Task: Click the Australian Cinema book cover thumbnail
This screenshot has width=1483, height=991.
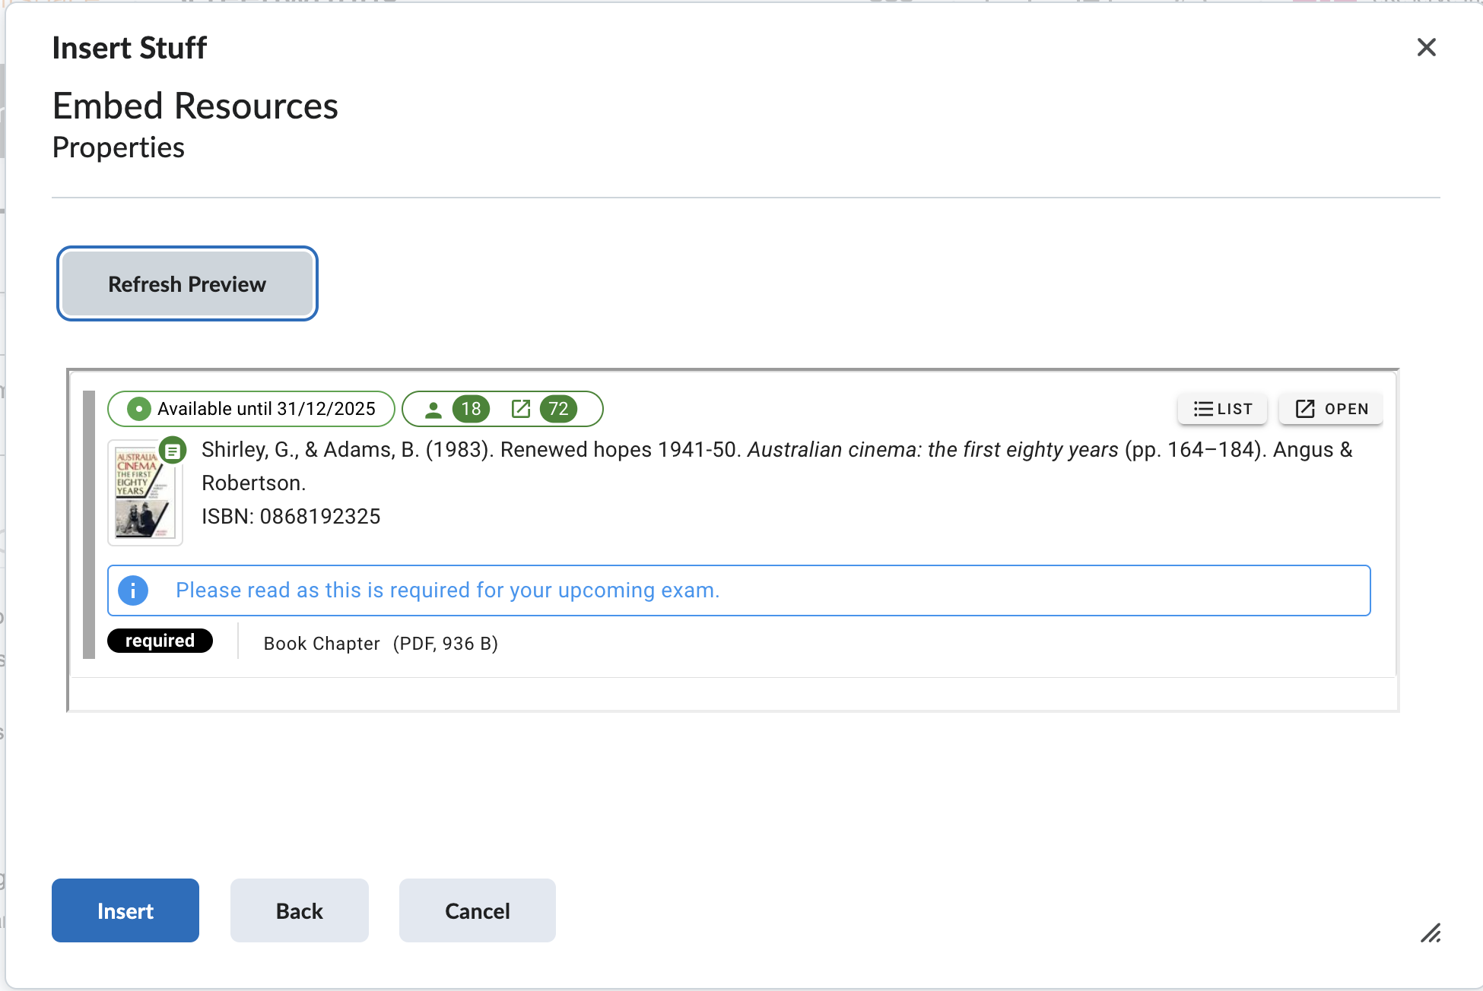Action: [x=144, y=494]
